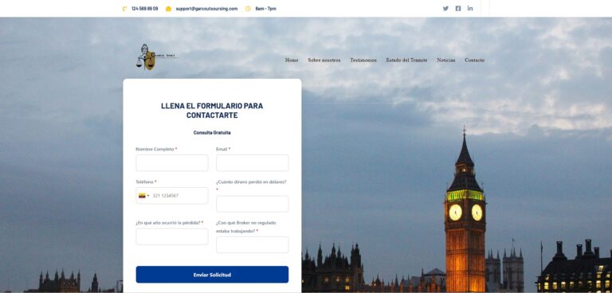Focus the año ocurrió la pérdida field

172,236
